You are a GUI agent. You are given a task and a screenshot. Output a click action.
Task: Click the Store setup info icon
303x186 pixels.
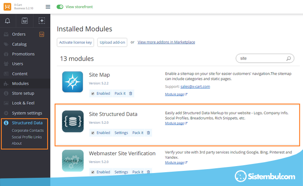point(6,93)
